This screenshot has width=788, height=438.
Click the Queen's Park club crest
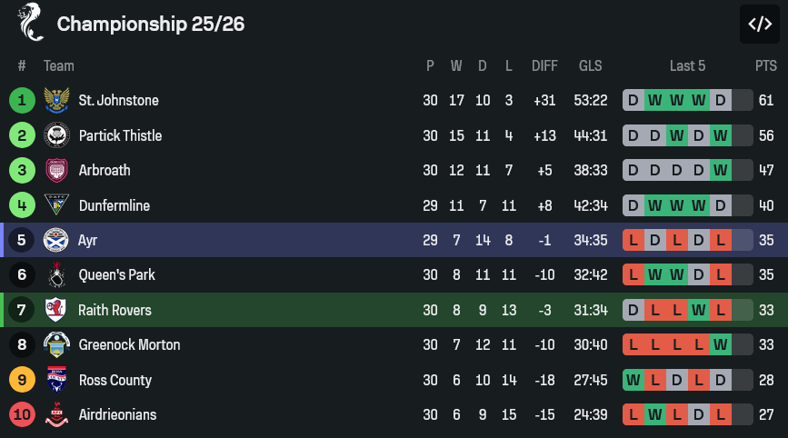(56, 275)
